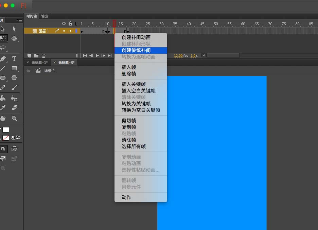Screen dimensions: 318x230
Task: Click the delete layer trash icon
Action: click(43, 56)
